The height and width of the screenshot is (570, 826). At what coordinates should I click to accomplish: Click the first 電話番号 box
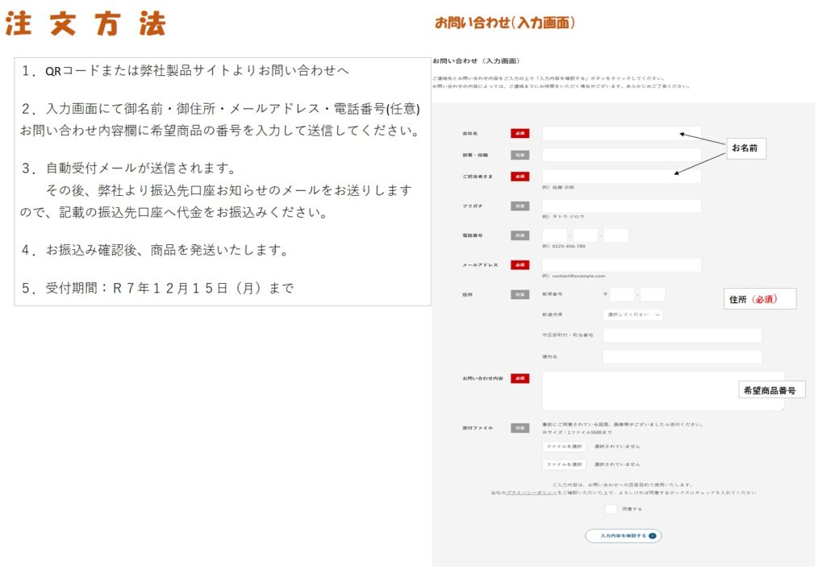pos(555,235)
